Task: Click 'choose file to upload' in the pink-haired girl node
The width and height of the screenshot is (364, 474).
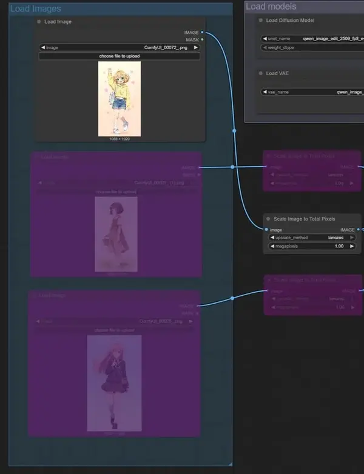Action: point(115,330)
